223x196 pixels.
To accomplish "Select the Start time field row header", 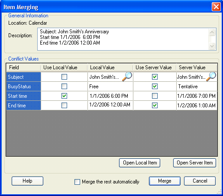I will [x=24, y=96].
